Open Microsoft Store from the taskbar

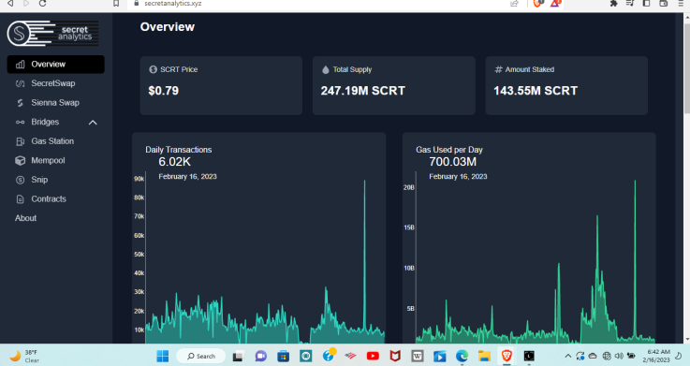(283, 356)
